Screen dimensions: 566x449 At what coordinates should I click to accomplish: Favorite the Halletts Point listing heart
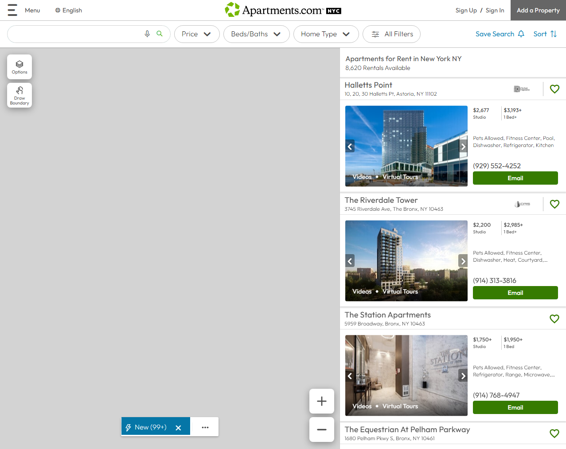click(x=554, y=89)
